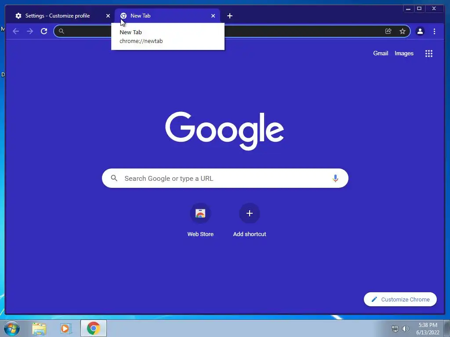450x337 pixels.
Task: Open Windows Explorer from the taskbar
Action: [39, 328]
